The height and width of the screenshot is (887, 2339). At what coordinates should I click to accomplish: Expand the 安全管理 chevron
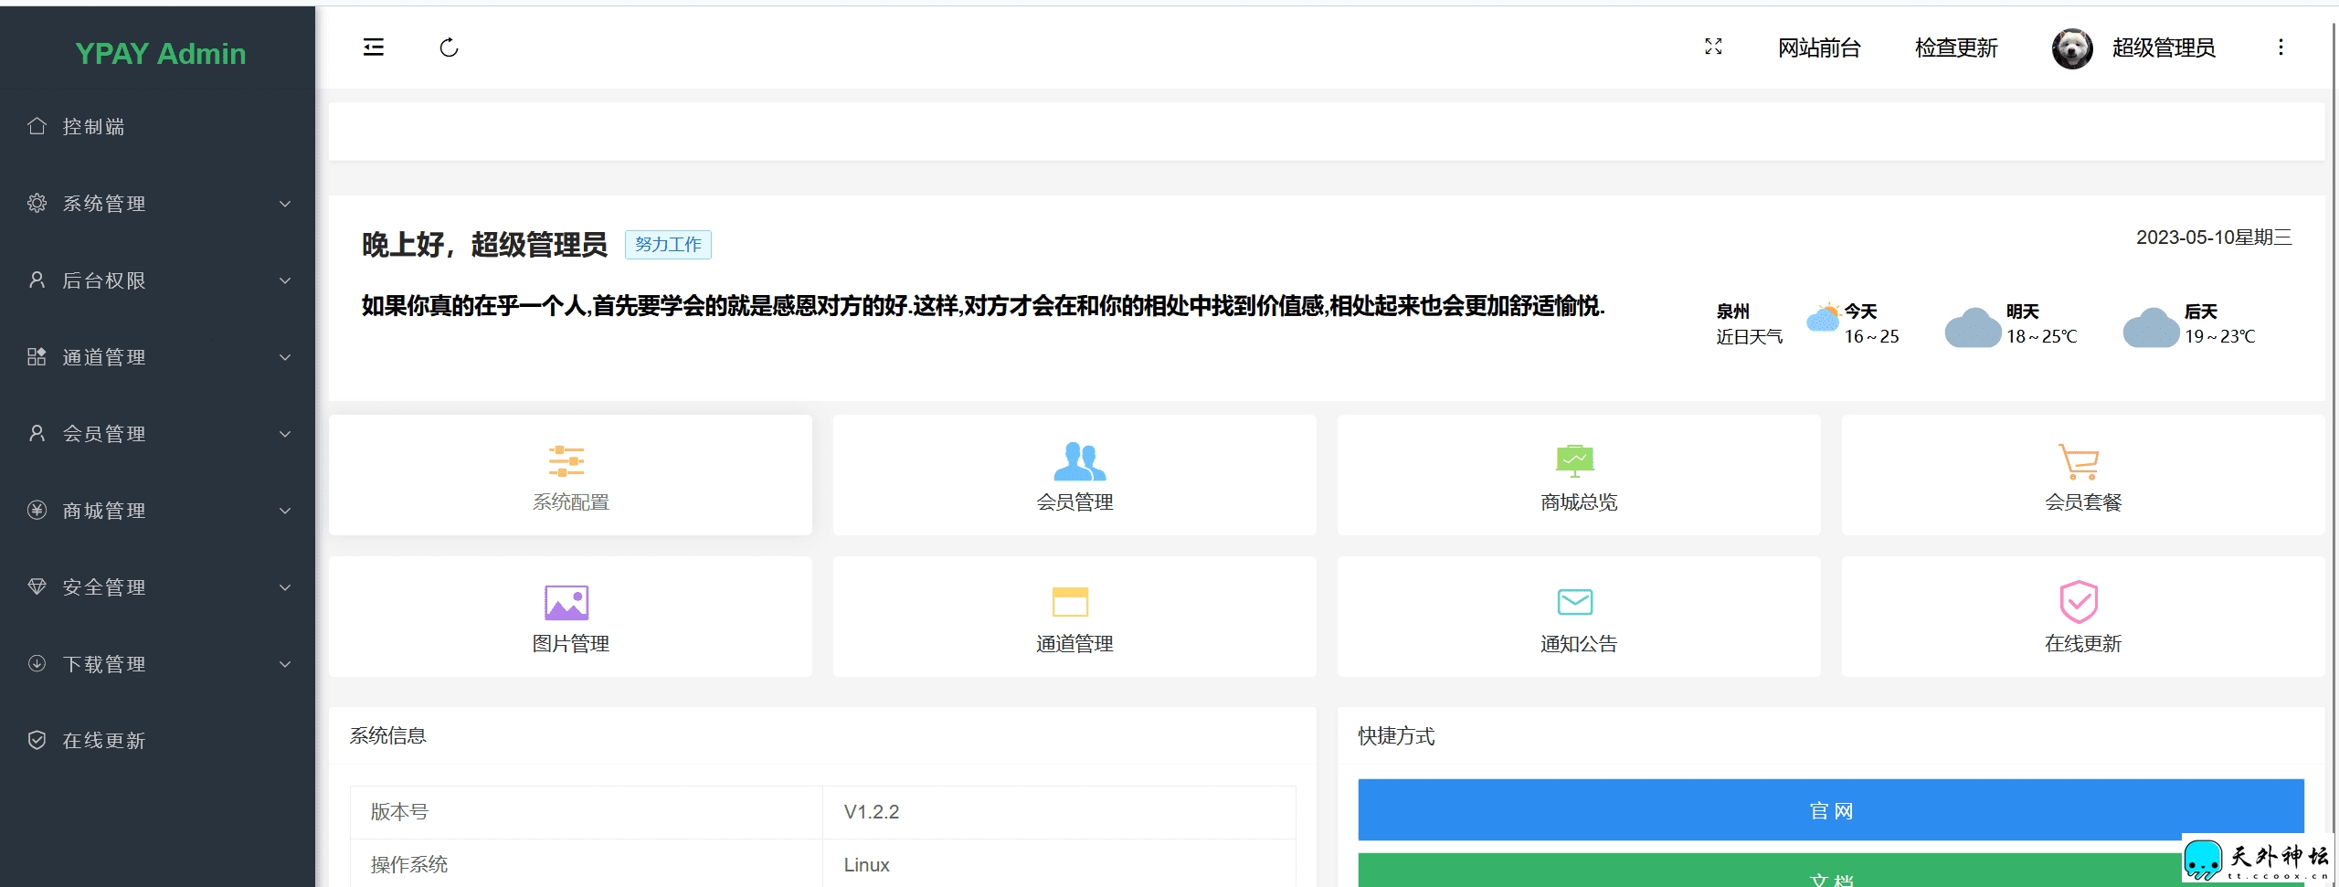285,587
